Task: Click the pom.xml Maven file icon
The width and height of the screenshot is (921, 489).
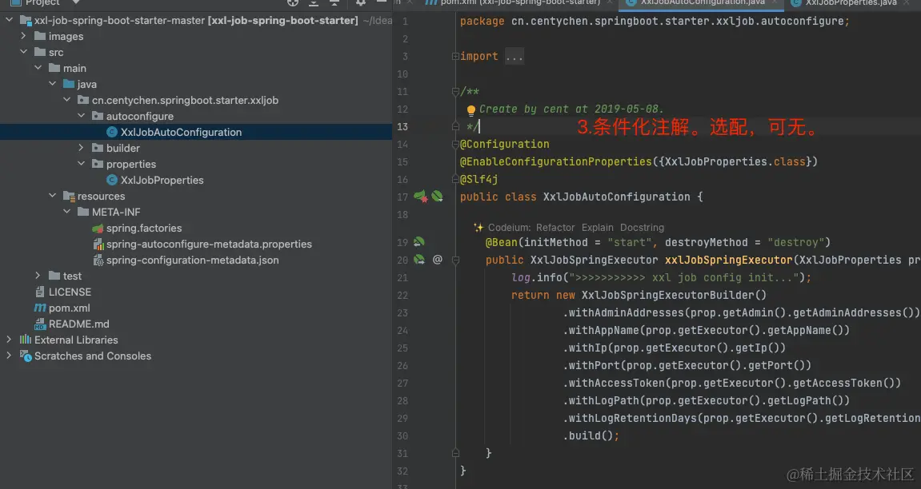Action: [x=40, y=308]
